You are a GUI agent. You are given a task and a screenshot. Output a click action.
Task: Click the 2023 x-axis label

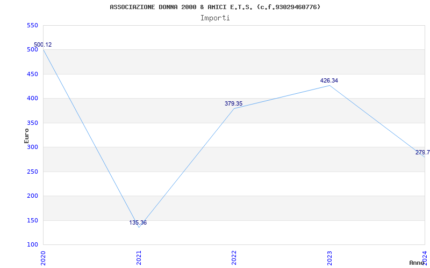click(329, 258)
